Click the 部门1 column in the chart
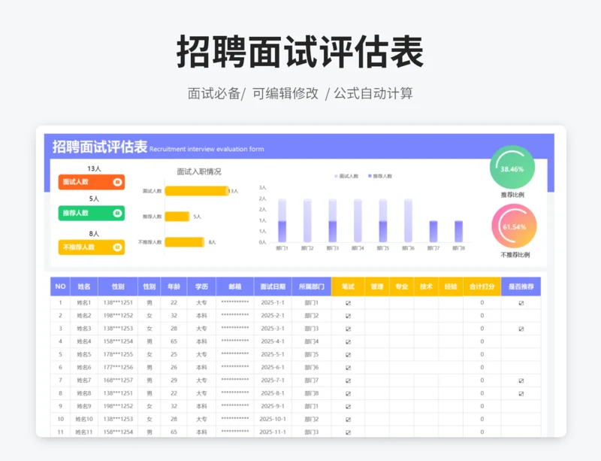This screenshot has height=461, width=601. click(282, 220)
